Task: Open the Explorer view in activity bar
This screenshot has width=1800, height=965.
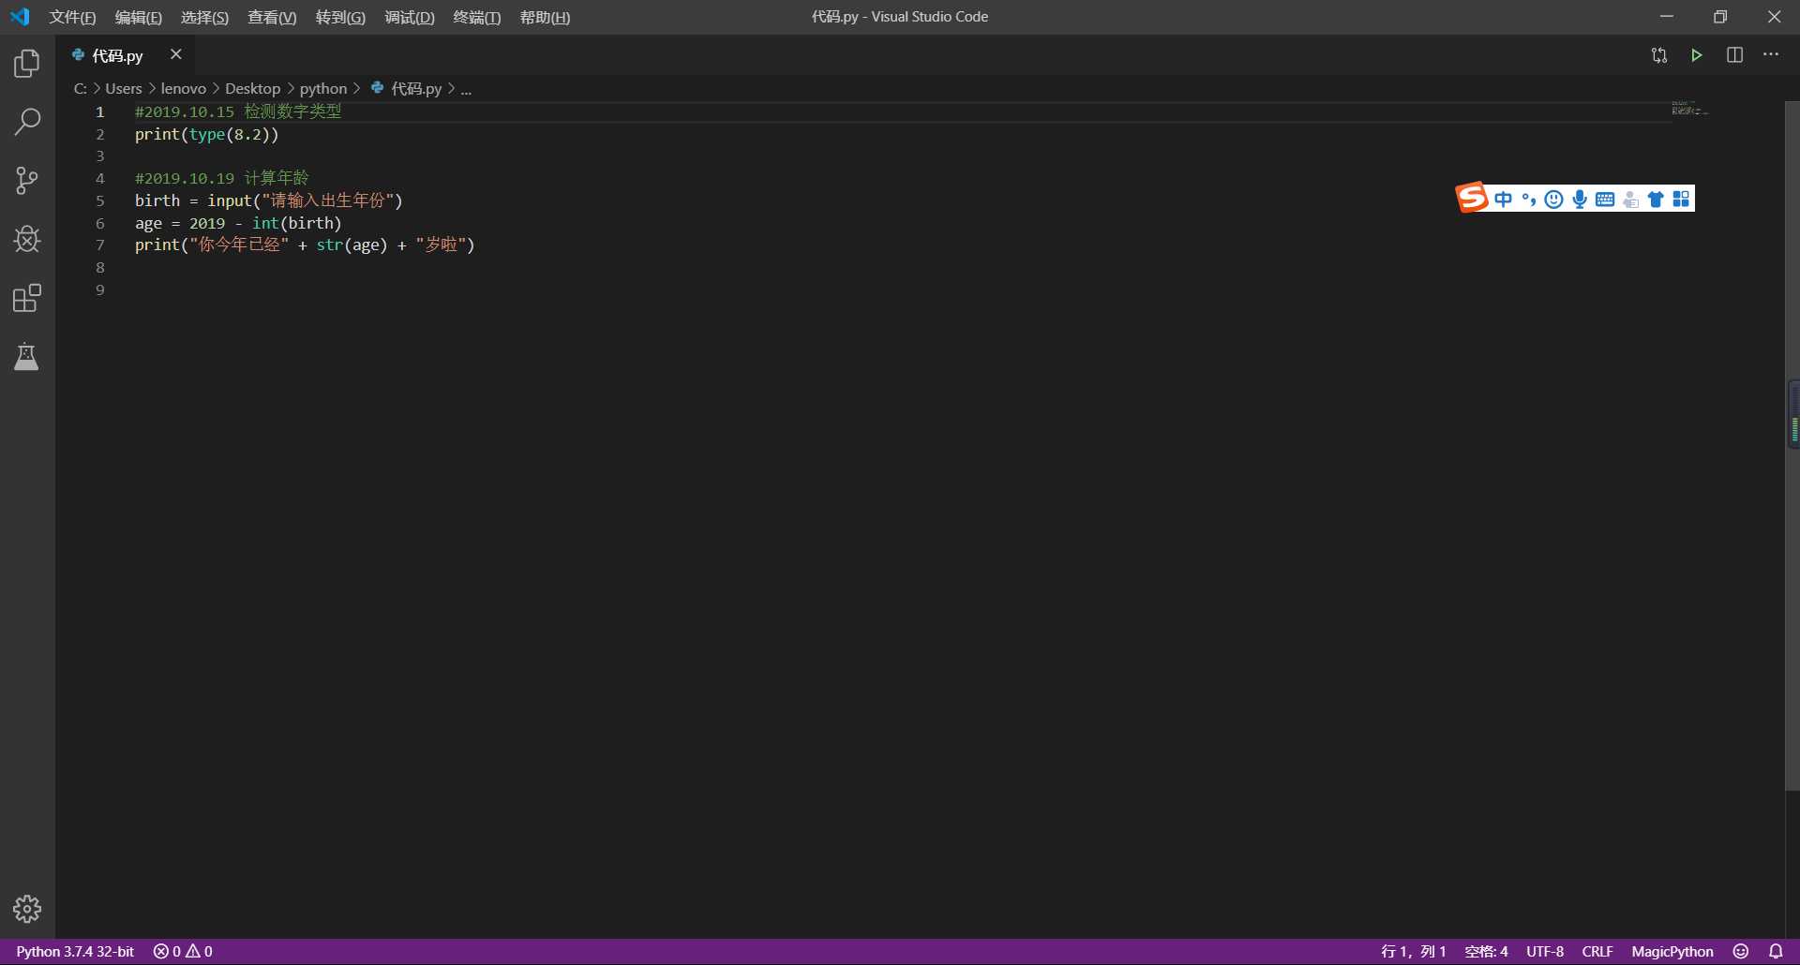Action: [x=27, y=63]
